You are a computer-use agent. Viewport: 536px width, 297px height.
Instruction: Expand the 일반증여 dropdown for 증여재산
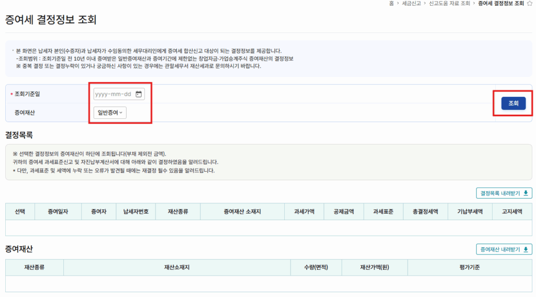pyautogui.click(x=110, y=112)
